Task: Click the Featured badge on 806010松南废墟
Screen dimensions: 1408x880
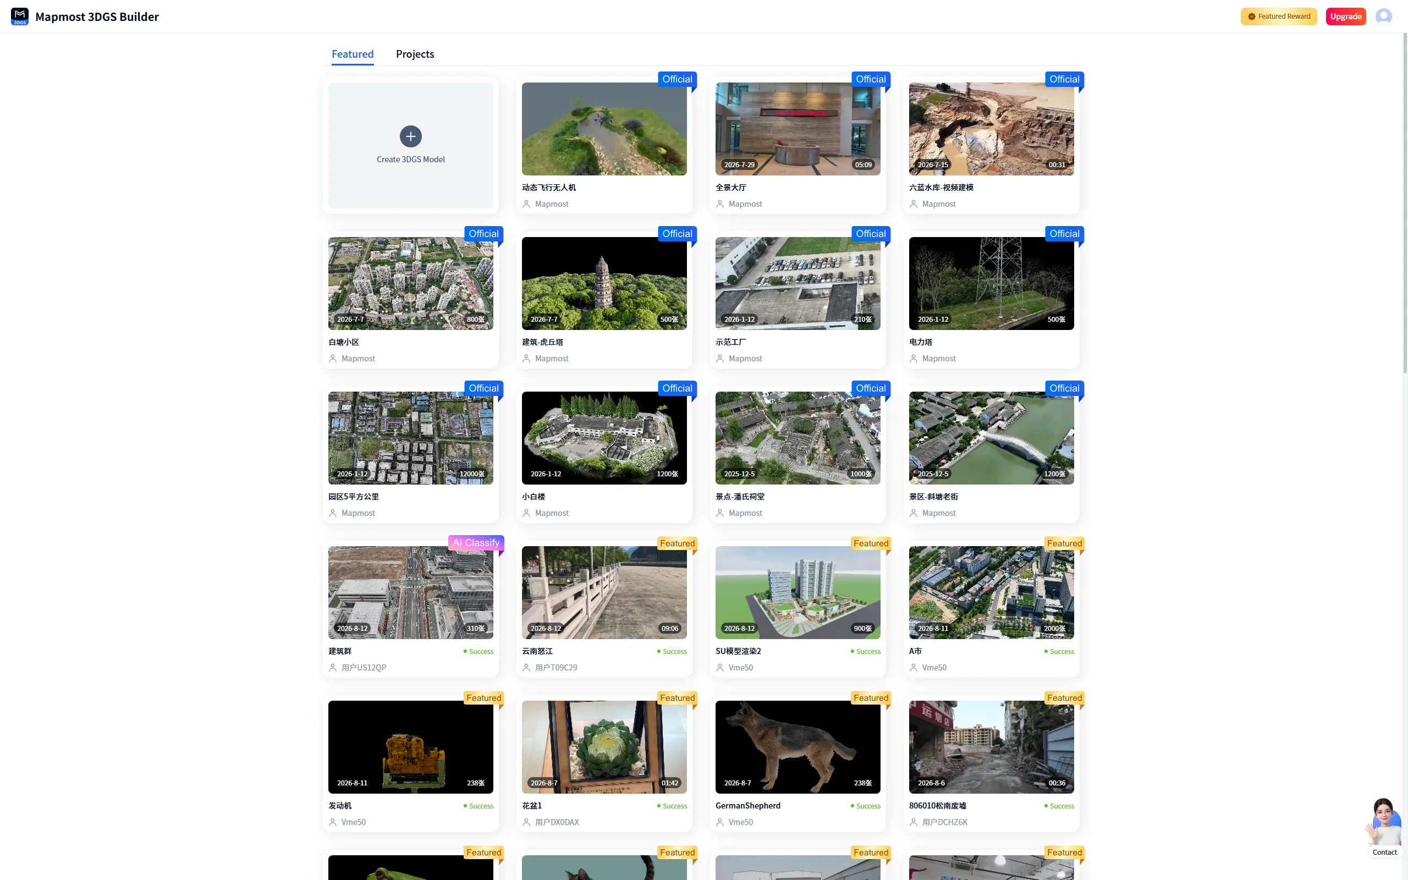Action: coord(1065,698)
